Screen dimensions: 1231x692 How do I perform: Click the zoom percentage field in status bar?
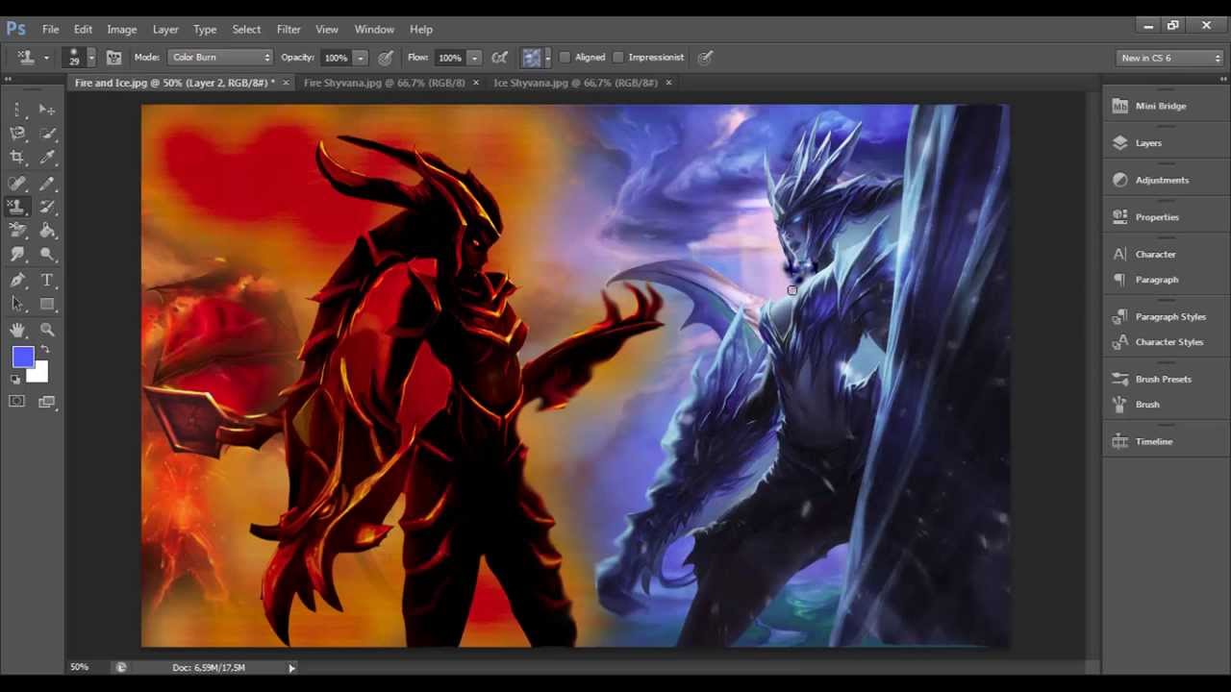tap(79, 666)
